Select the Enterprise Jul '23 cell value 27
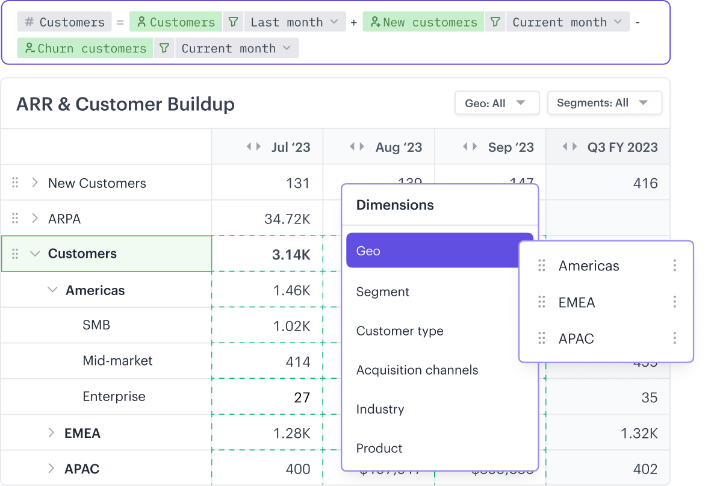The height and width of the screenshot is (486, 714). point(302,397)
